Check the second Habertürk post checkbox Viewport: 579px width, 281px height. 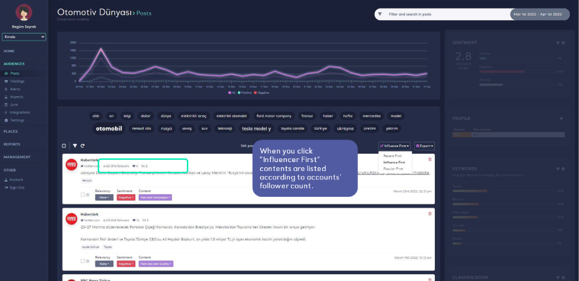coord(83,261)
